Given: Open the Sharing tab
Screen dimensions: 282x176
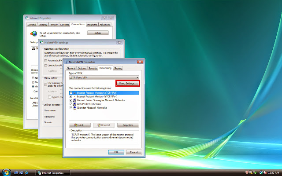Looking at the screenshot, I should point(118,69).
